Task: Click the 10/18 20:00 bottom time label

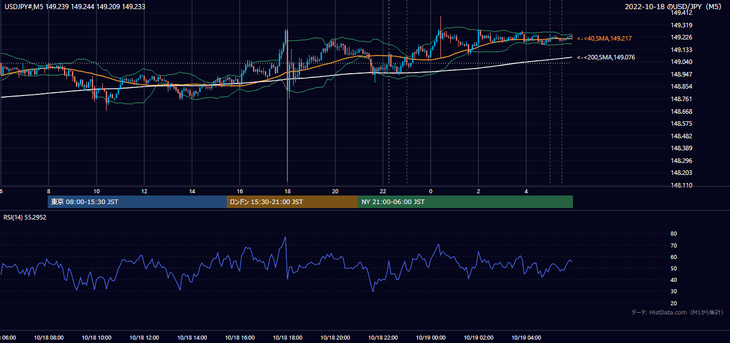Action: [x=335, y=338]
